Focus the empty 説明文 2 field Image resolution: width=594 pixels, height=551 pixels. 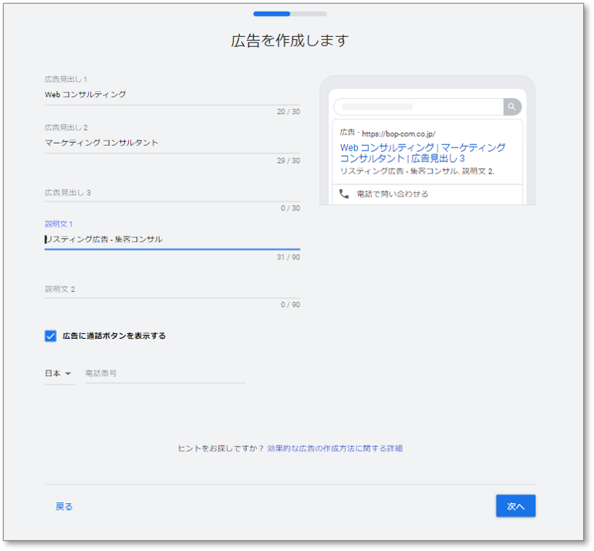tap(172, 289)
